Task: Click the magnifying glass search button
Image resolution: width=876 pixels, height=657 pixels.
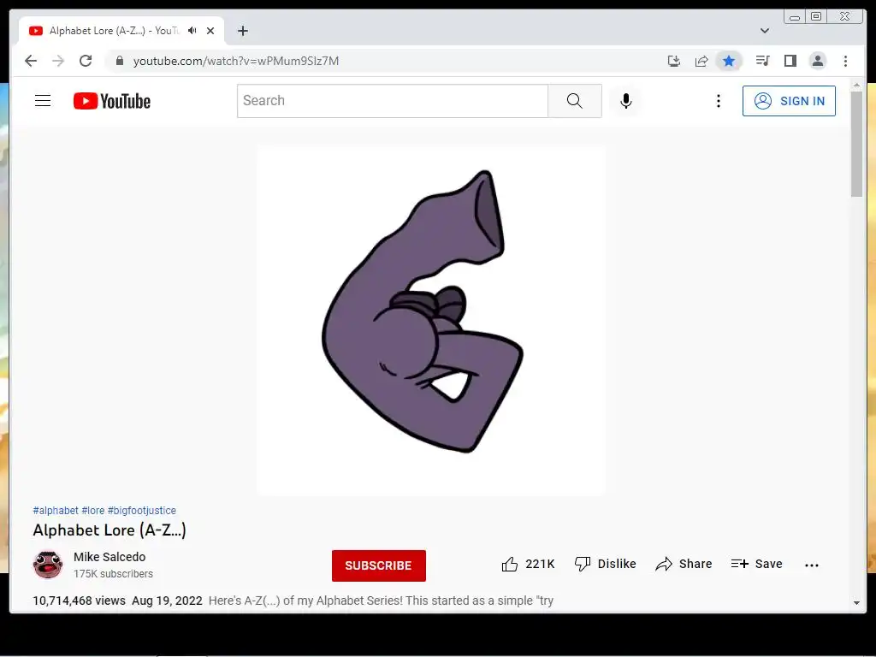Action: 574,101
